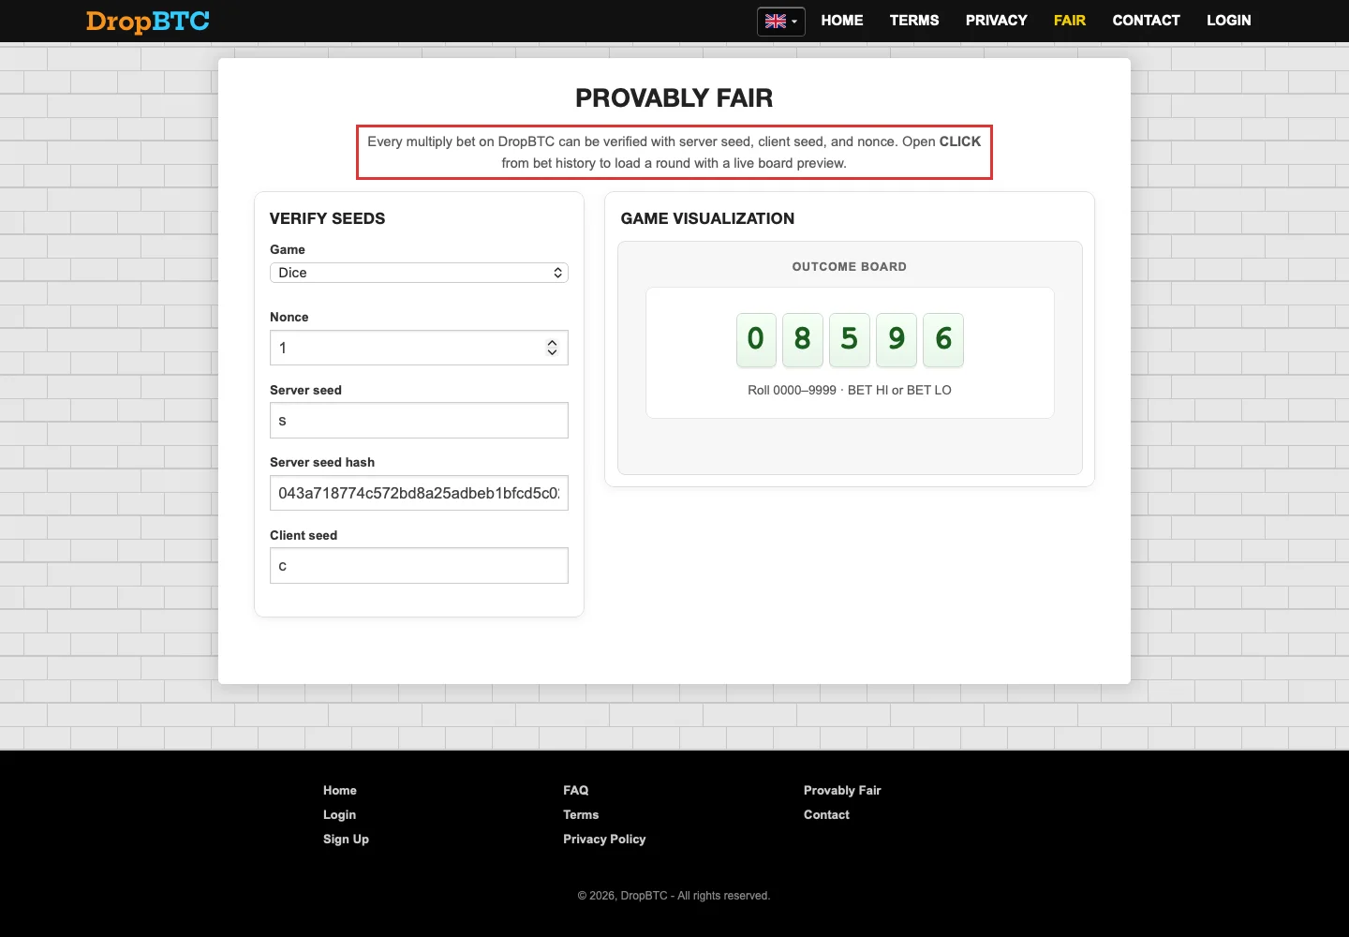Click the DropBTC logo
This screenshot has height=937, width=1349.
click(x=148, y=21)
